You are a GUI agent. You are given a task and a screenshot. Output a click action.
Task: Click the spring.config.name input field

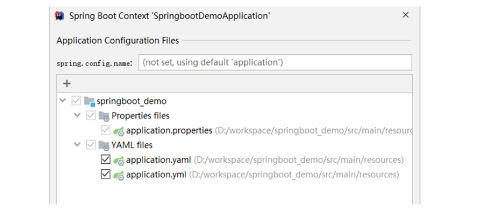(275, 62)
